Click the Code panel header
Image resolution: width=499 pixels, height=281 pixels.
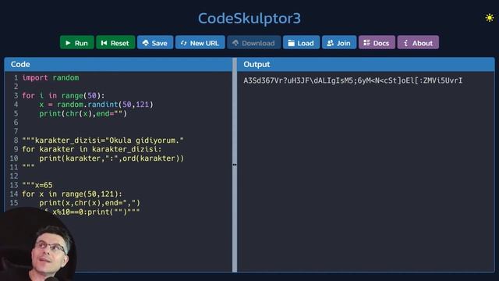tap(118, 64)
